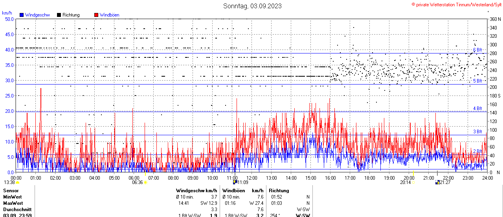503x217 pixels.
Task: Click the 15.0 value on the speed axis
Action: point(9,126)
